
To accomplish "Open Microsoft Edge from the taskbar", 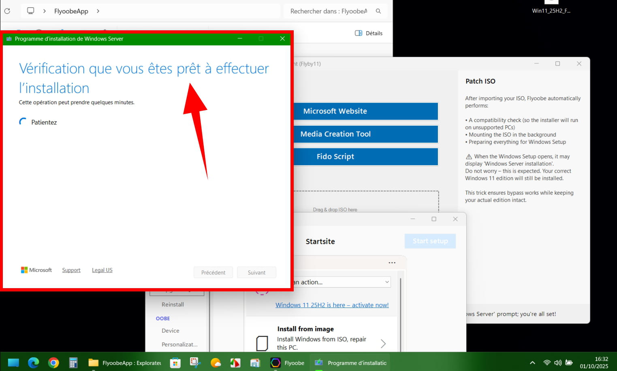I will pyautogui.click(x=33, y=363).
